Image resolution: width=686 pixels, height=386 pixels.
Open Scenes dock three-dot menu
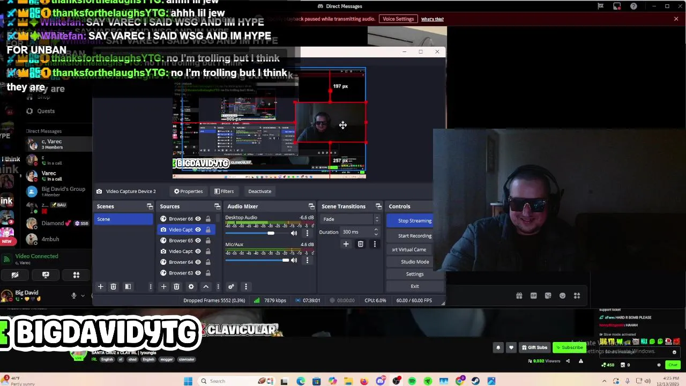[150, 287]
